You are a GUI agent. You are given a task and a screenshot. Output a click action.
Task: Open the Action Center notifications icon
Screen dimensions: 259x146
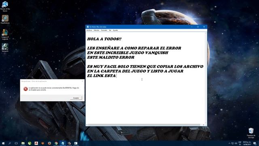tap(255, 143)
